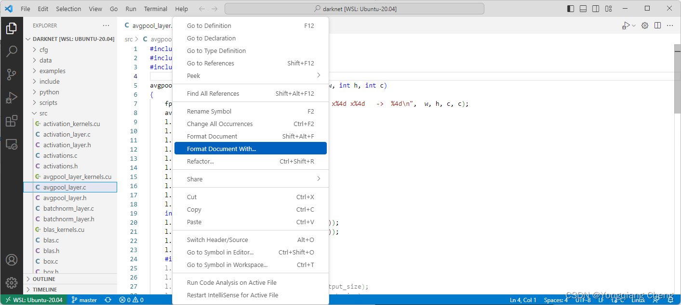Viewport: 681px width, 305px height.
Task: Select Find All References
Action: coord(251,93)
